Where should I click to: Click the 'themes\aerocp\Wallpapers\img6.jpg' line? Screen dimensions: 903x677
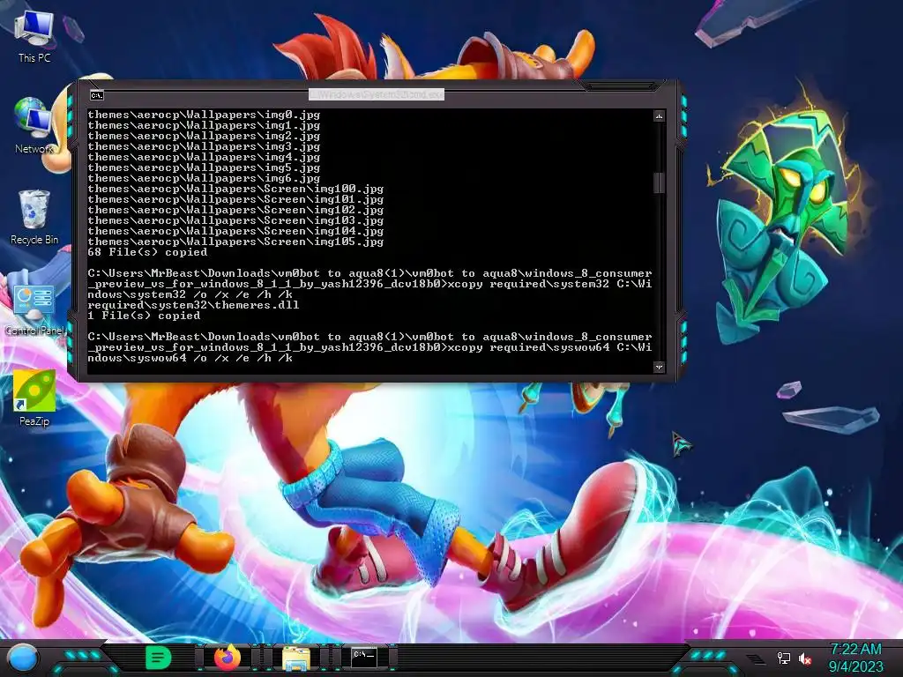[x=204, y=178]
